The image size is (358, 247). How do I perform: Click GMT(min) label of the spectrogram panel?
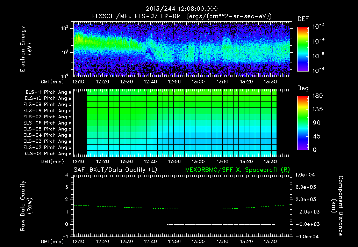52,82
